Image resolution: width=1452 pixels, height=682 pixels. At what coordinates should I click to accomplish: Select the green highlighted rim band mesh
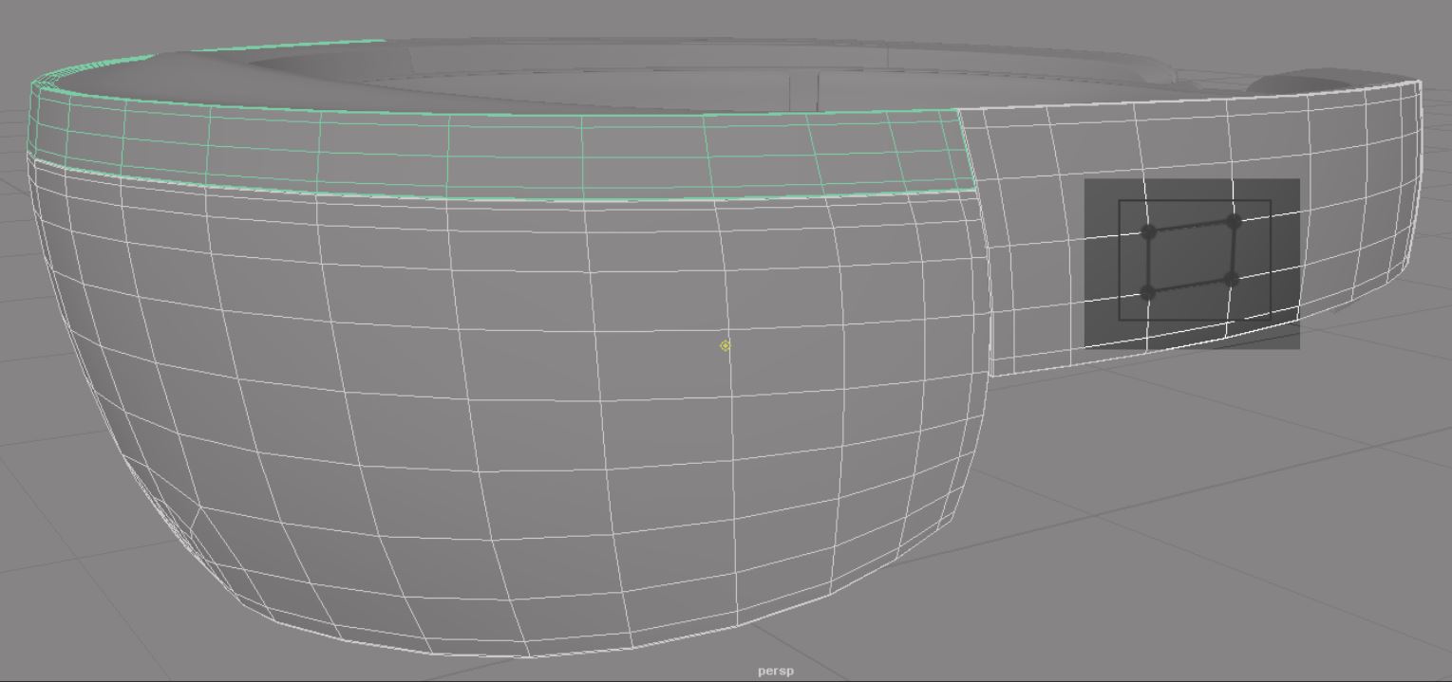click(503, 152)
